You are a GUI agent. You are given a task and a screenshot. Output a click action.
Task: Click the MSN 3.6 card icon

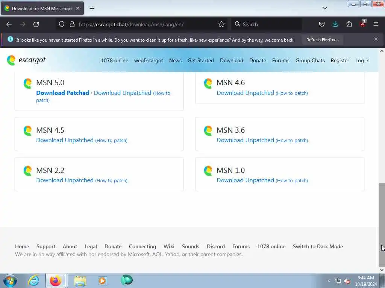(x=208, y=131)
